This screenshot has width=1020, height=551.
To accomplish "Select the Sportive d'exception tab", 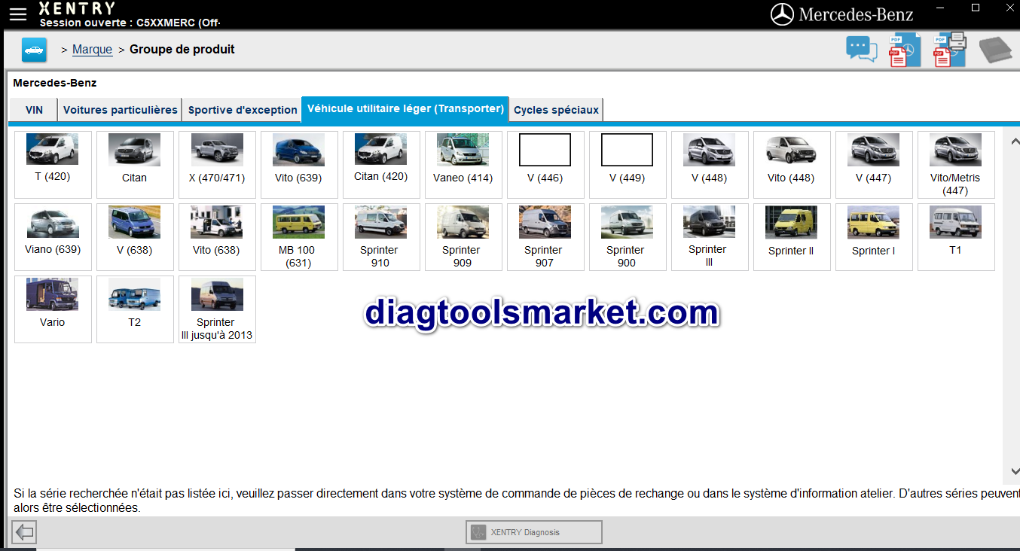I will click(243, 110).
